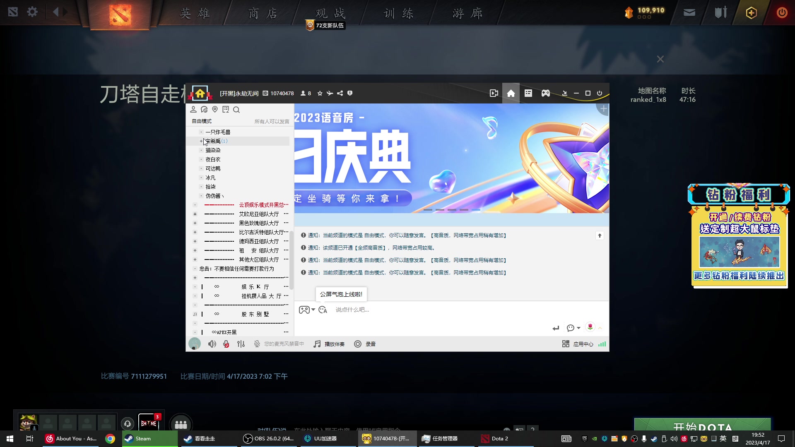The image size is (795, 447).
Task: Open the audio settings sliders icon
Action: coord(241,344)
